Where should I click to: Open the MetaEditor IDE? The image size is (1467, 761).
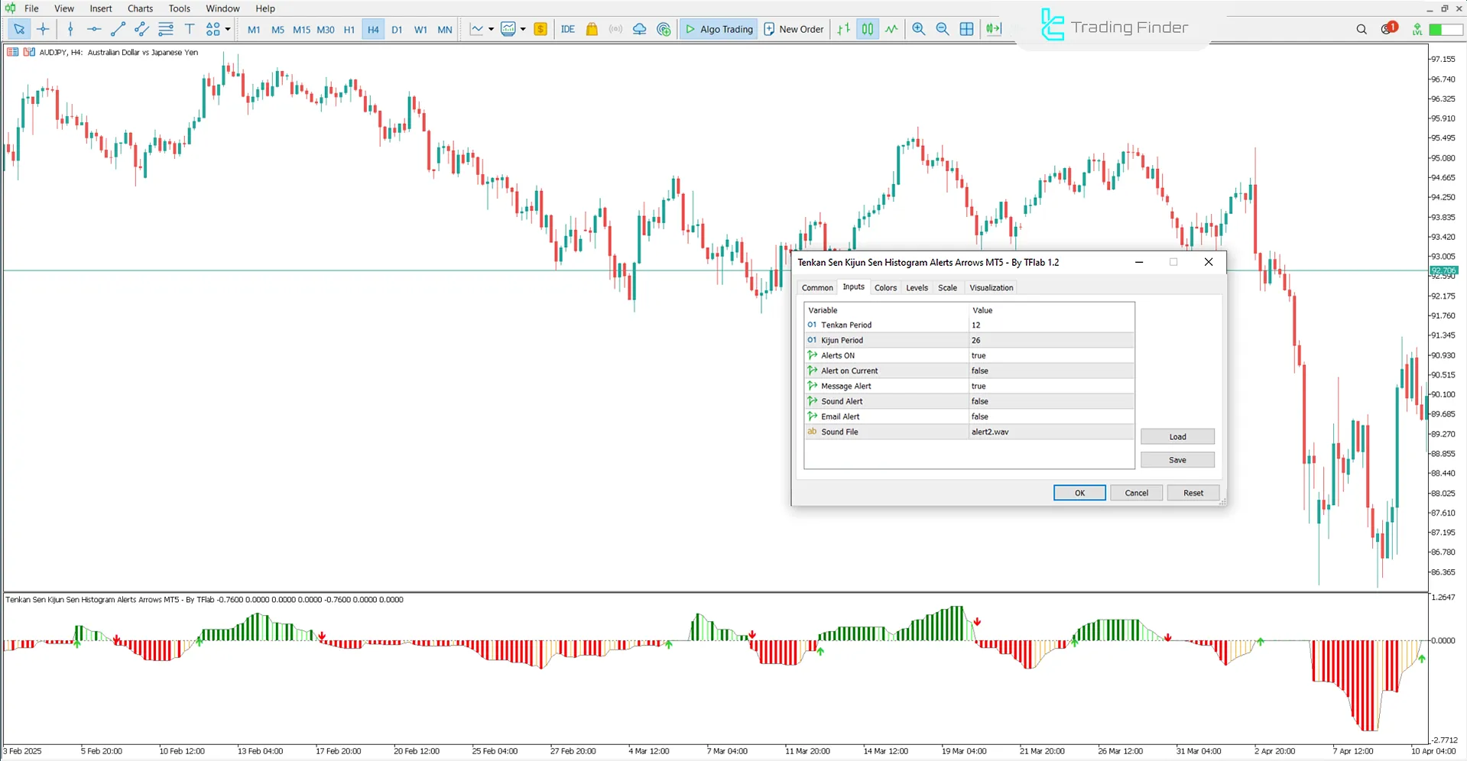568,29
